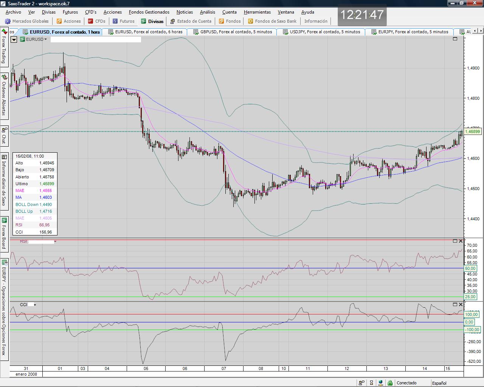The height and width of the screenshot is (387, 484).
Task: Click the Estado de Cuenta icon
Action: pos(173,21)
